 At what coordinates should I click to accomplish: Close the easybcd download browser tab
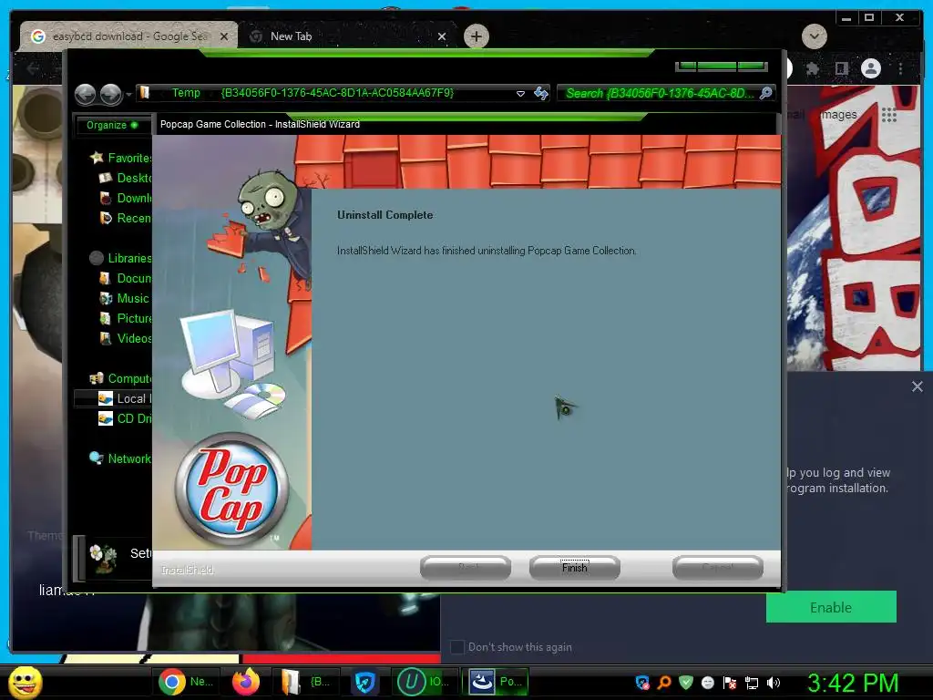tap(224, 36)
